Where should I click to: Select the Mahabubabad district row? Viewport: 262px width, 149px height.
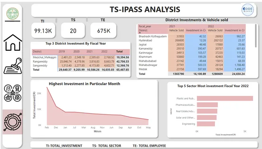pos(191,61)
